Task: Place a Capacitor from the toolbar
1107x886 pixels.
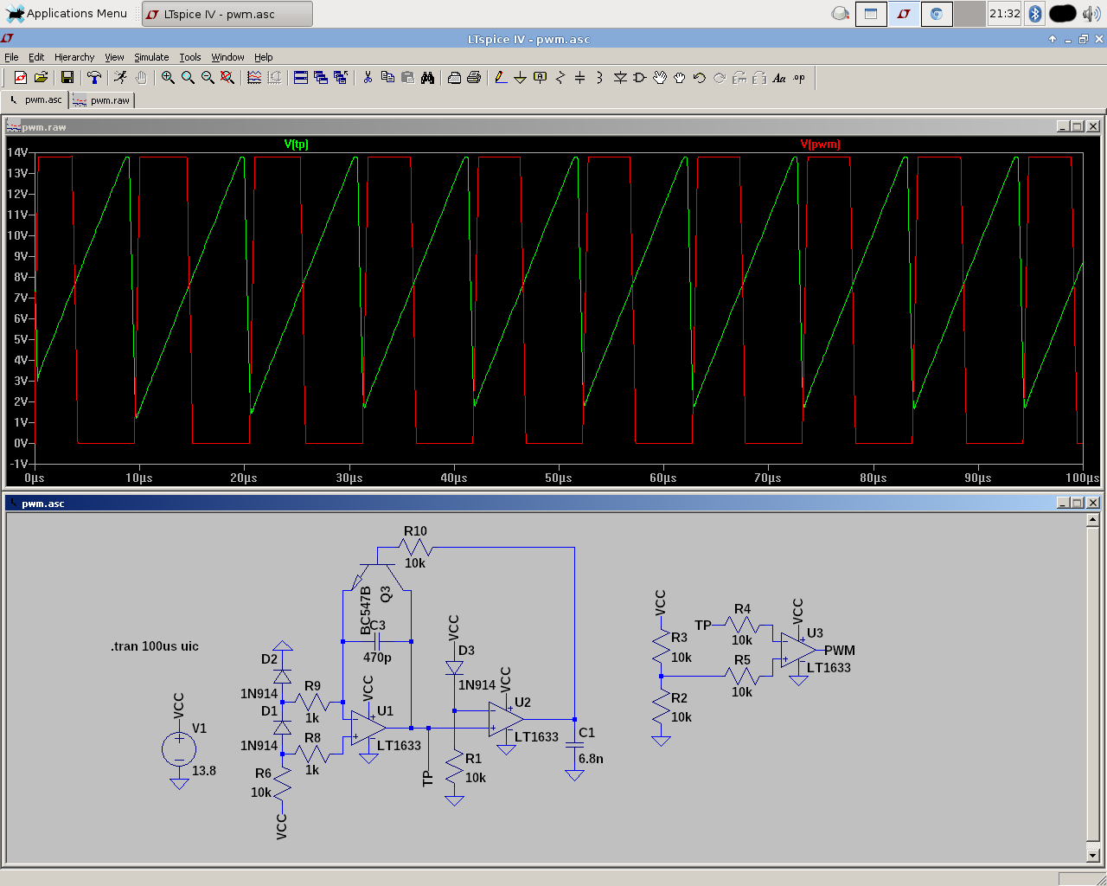Action: pos(580,78)
